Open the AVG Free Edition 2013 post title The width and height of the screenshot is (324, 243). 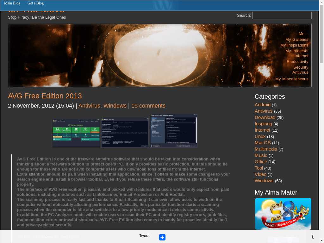coord(45,96)
